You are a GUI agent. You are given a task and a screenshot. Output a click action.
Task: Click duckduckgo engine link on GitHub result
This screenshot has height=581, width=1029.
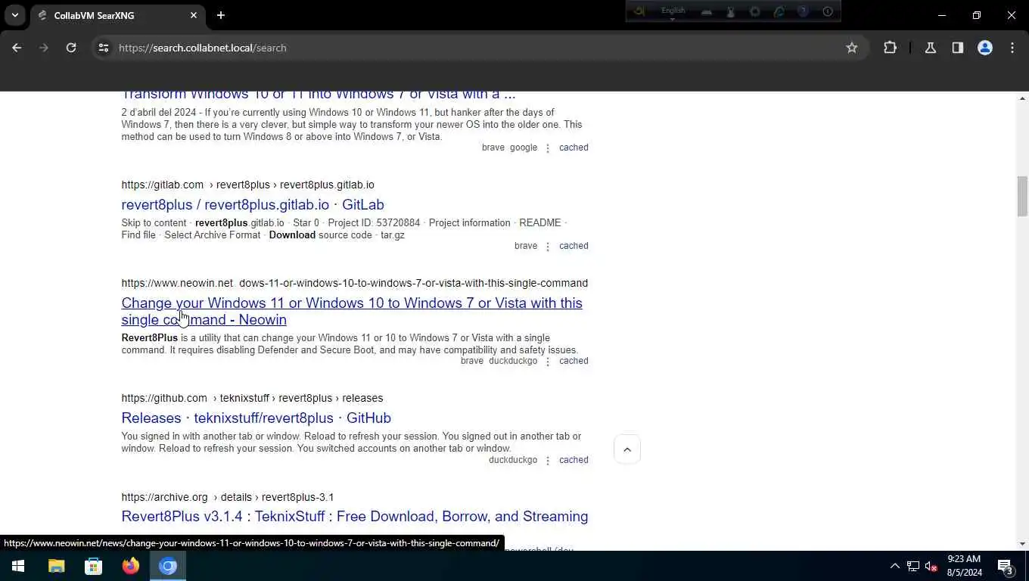513,460
